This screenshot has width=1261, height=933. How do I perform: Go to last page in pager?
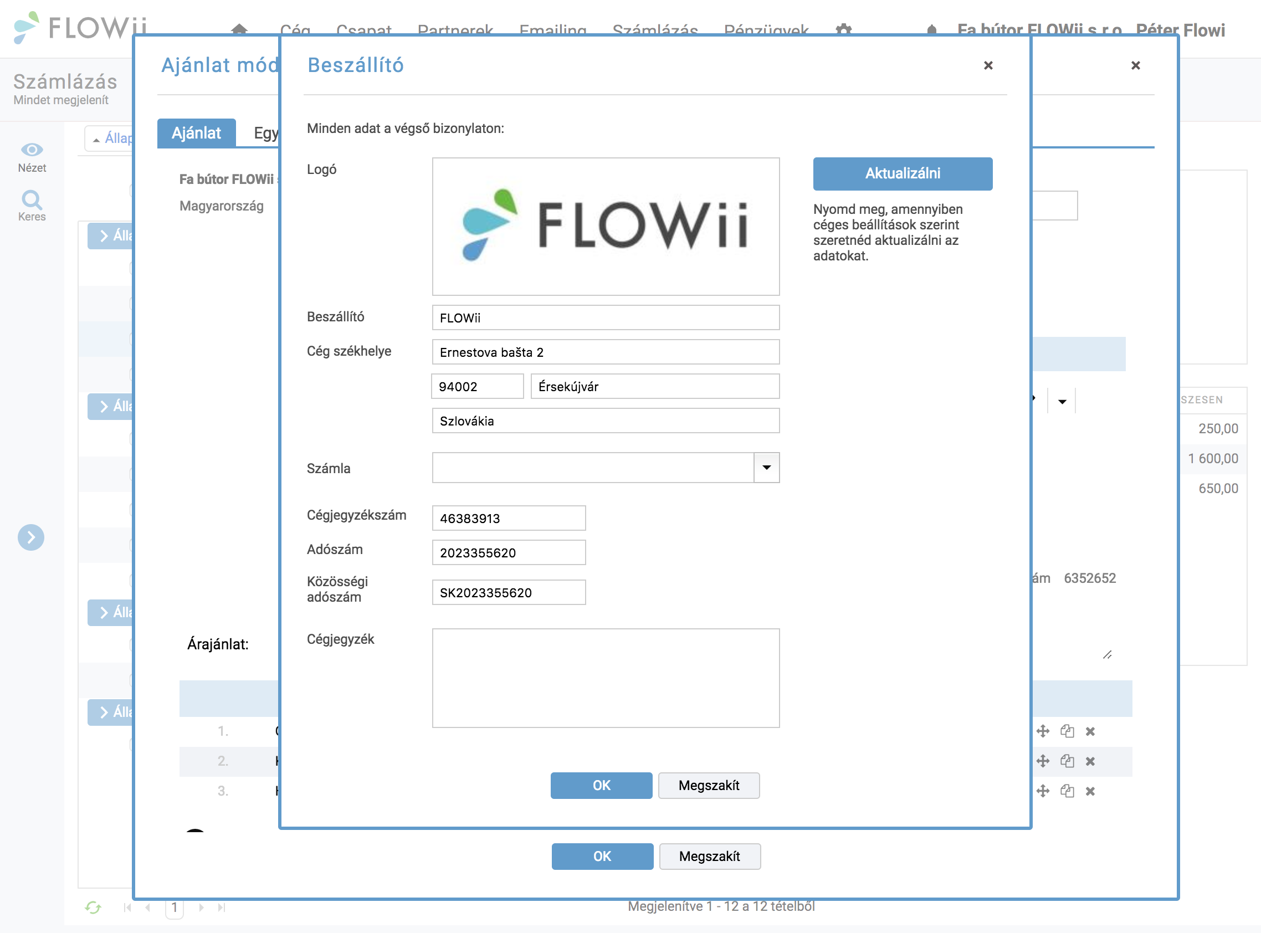222,908
